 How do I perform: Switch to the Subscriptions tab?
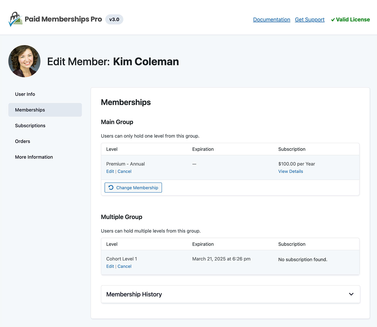pyautogui.click(x=30, y=126)
